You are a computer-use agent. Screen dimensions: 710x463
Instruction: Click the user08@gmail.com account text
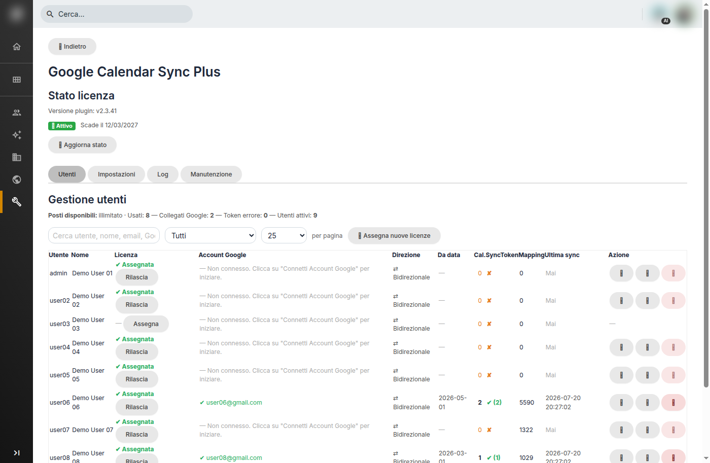coord(234,458)
